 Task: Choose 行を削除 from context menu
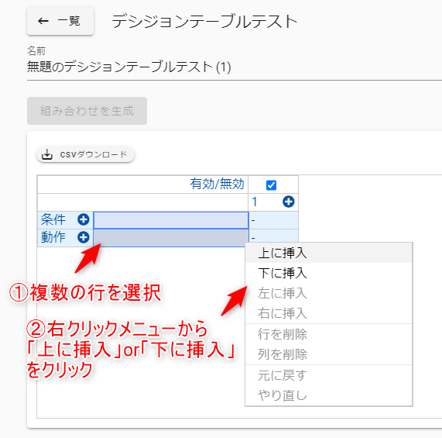(x=329, y=334)
